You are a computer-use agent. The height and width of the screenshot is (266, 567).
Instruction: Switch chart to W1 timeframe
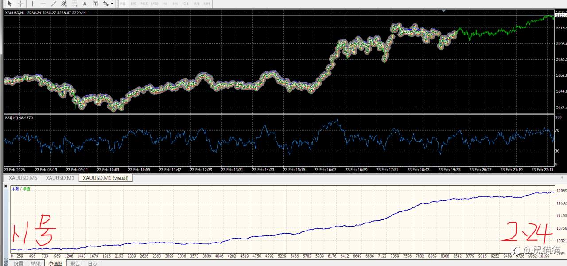(x=197, y=3)
